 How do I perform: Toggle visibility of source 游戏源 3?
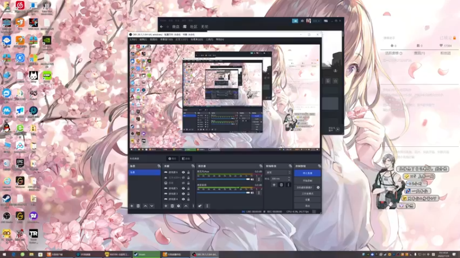(183, 194)
